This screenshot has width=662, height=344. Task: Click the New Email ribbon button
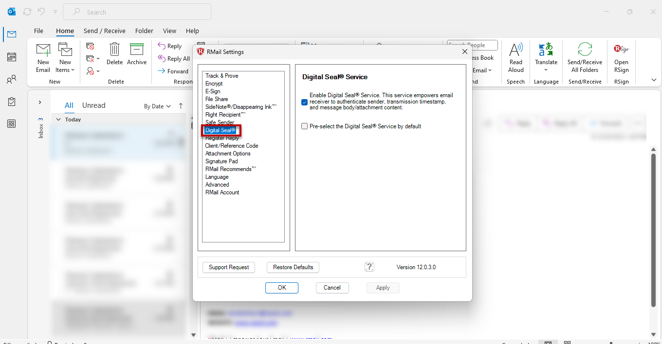coord(43,57)
